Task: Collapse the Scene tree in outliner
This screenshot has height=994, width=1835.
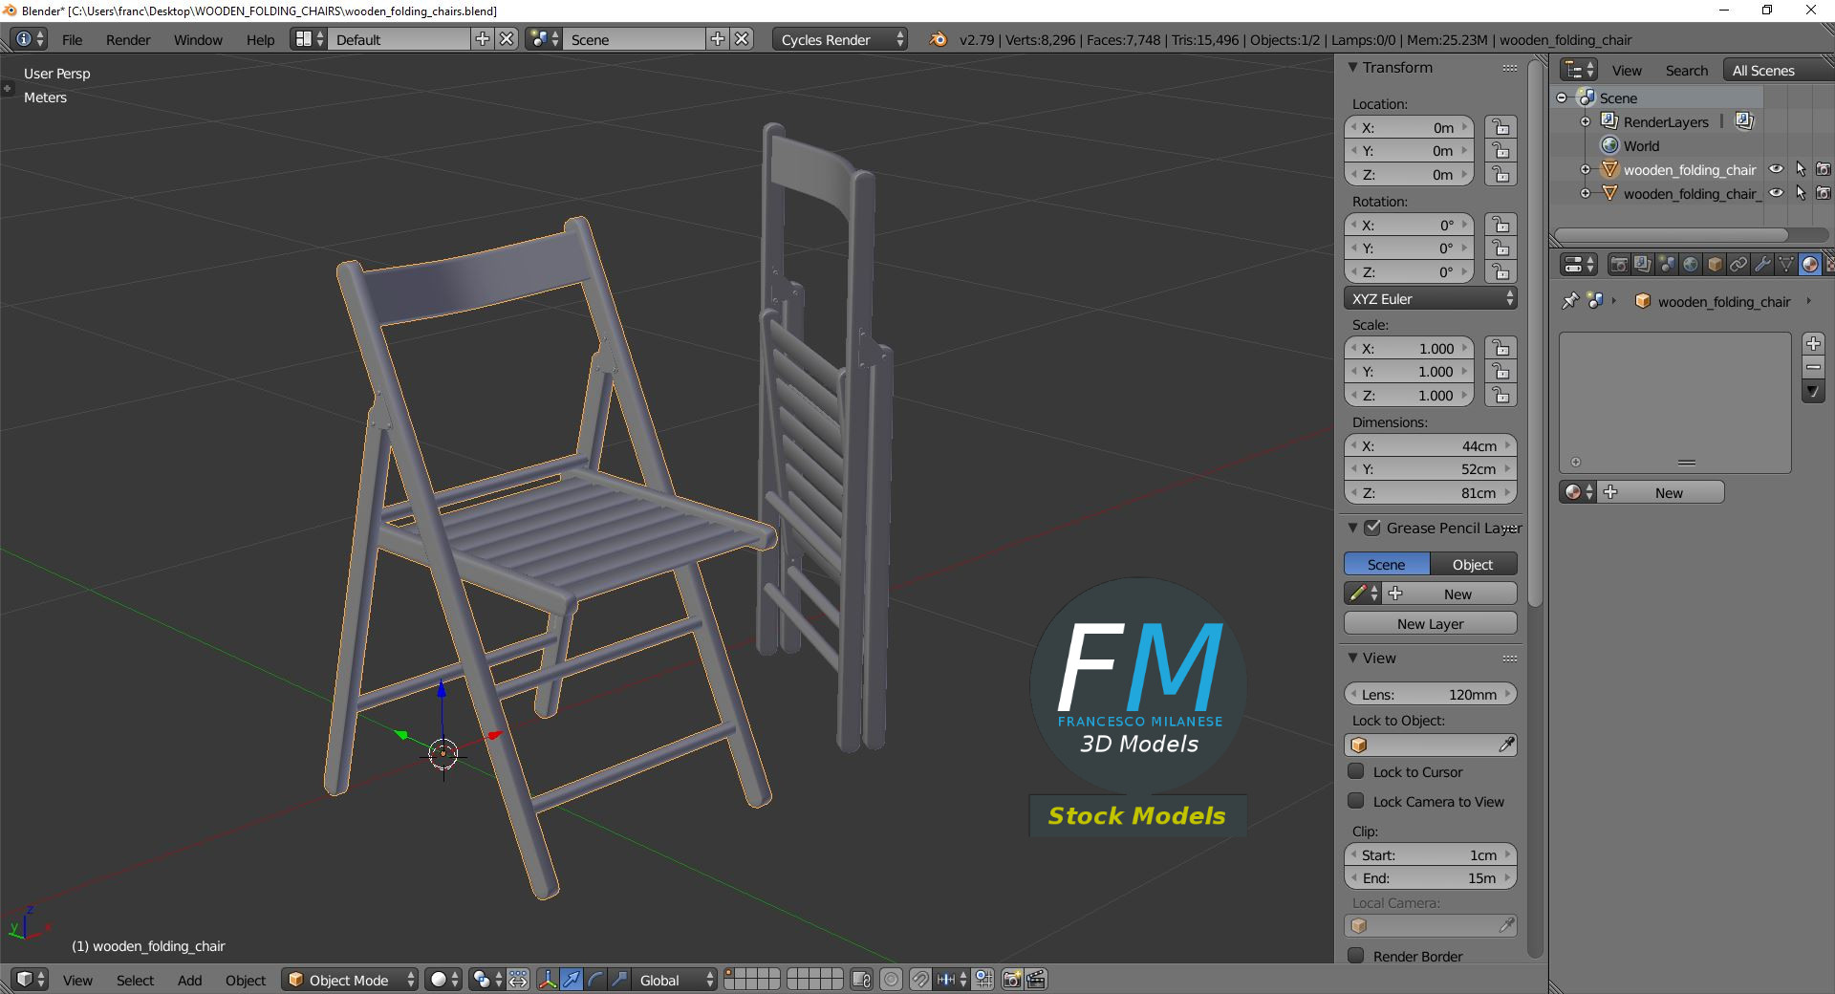Action: (x=1562, y=97)
